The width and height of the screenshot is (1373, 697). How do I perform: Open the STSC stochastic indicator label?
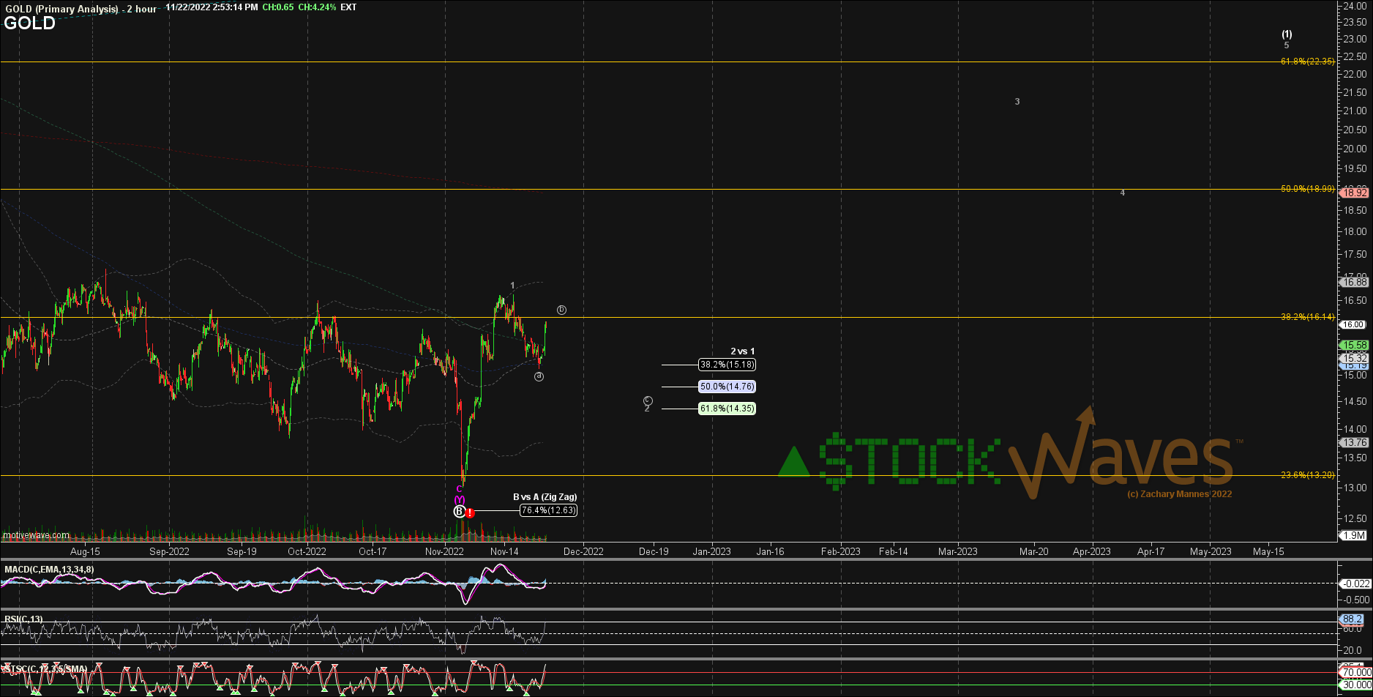pyautogui.click(x=45, y=668)
